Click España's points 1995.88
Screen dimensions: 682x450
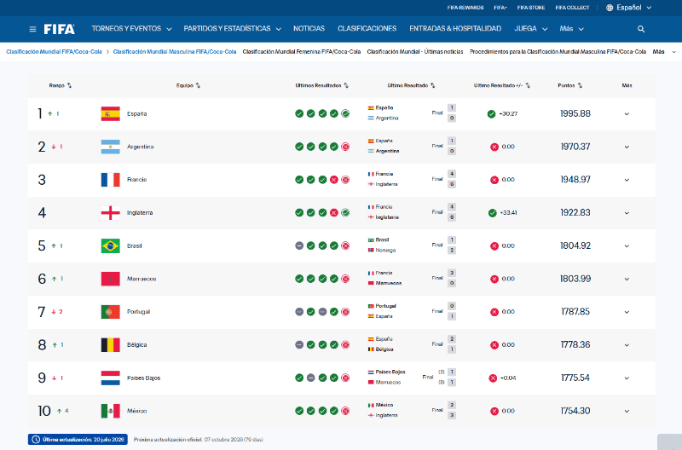click(575, 114)
